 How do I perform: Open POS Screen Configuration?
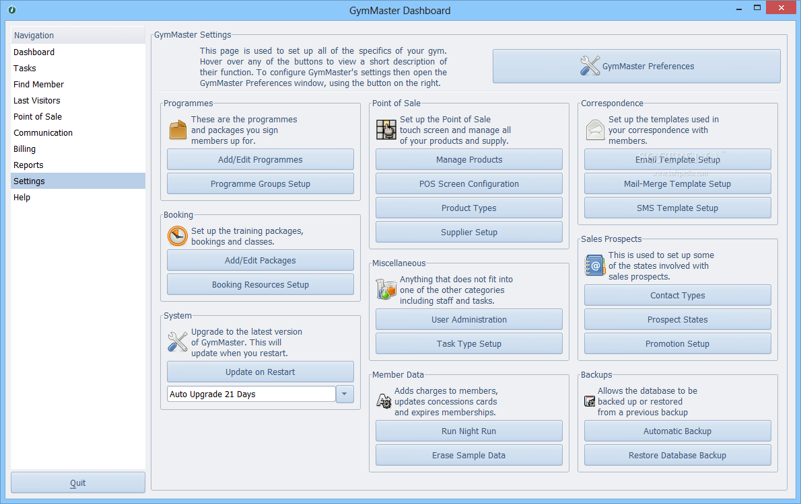tap(469, 183)
